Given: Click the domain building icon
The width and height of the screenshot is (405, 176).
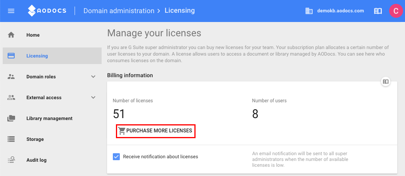Looking at the screenshot, I should click(309, 11).
